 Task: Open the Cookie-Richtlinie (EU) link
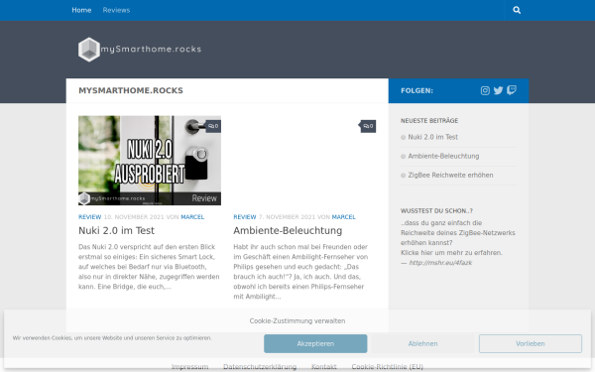click(x=387, y=367)
